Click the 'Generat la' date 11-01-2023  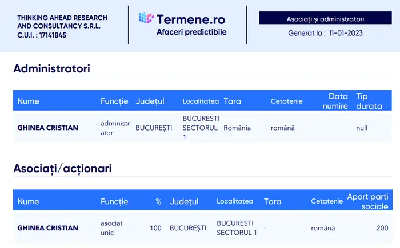346,33
